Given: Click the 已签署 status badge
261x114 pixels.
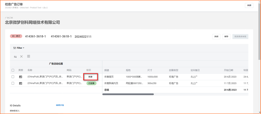Looking at the screenshot, I should point(91,83).
